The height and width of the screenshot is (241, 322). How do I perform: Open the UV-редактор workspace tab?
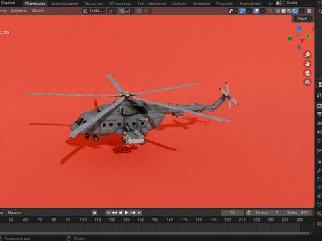[x=120, y=3]
